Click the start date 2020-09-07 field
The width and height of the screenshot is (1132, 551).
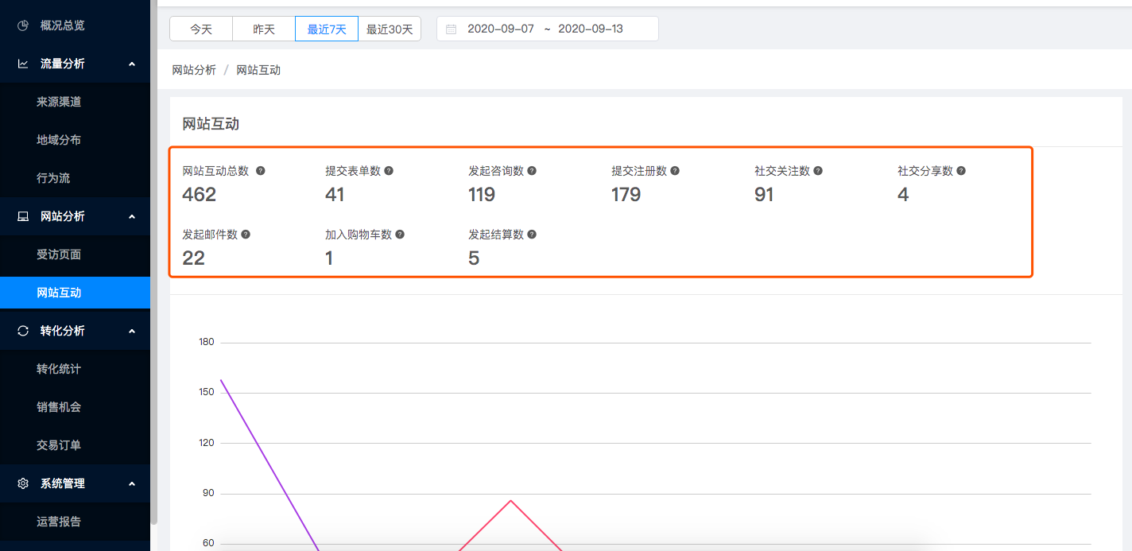(501, 29)
